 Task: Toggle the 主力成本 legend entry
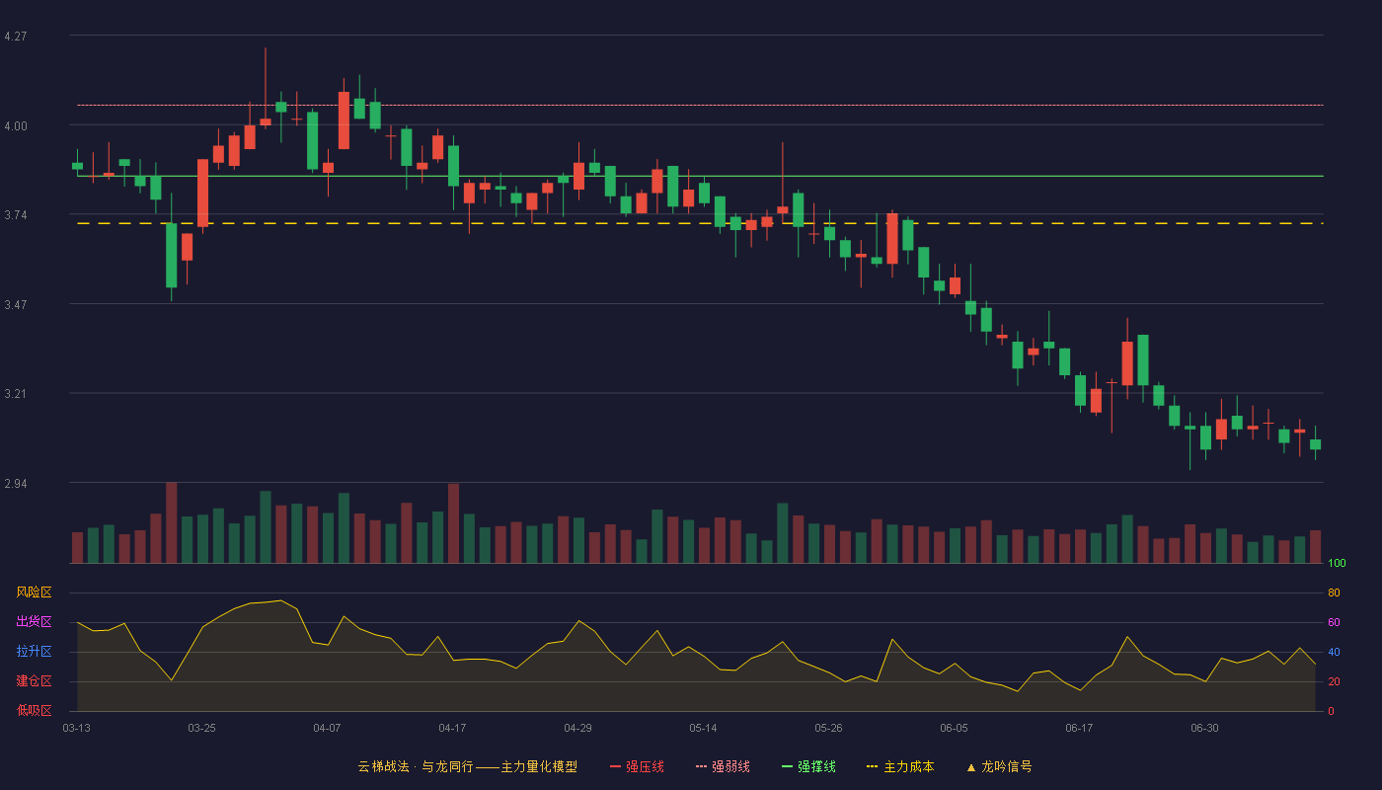(x=900, y=766)
